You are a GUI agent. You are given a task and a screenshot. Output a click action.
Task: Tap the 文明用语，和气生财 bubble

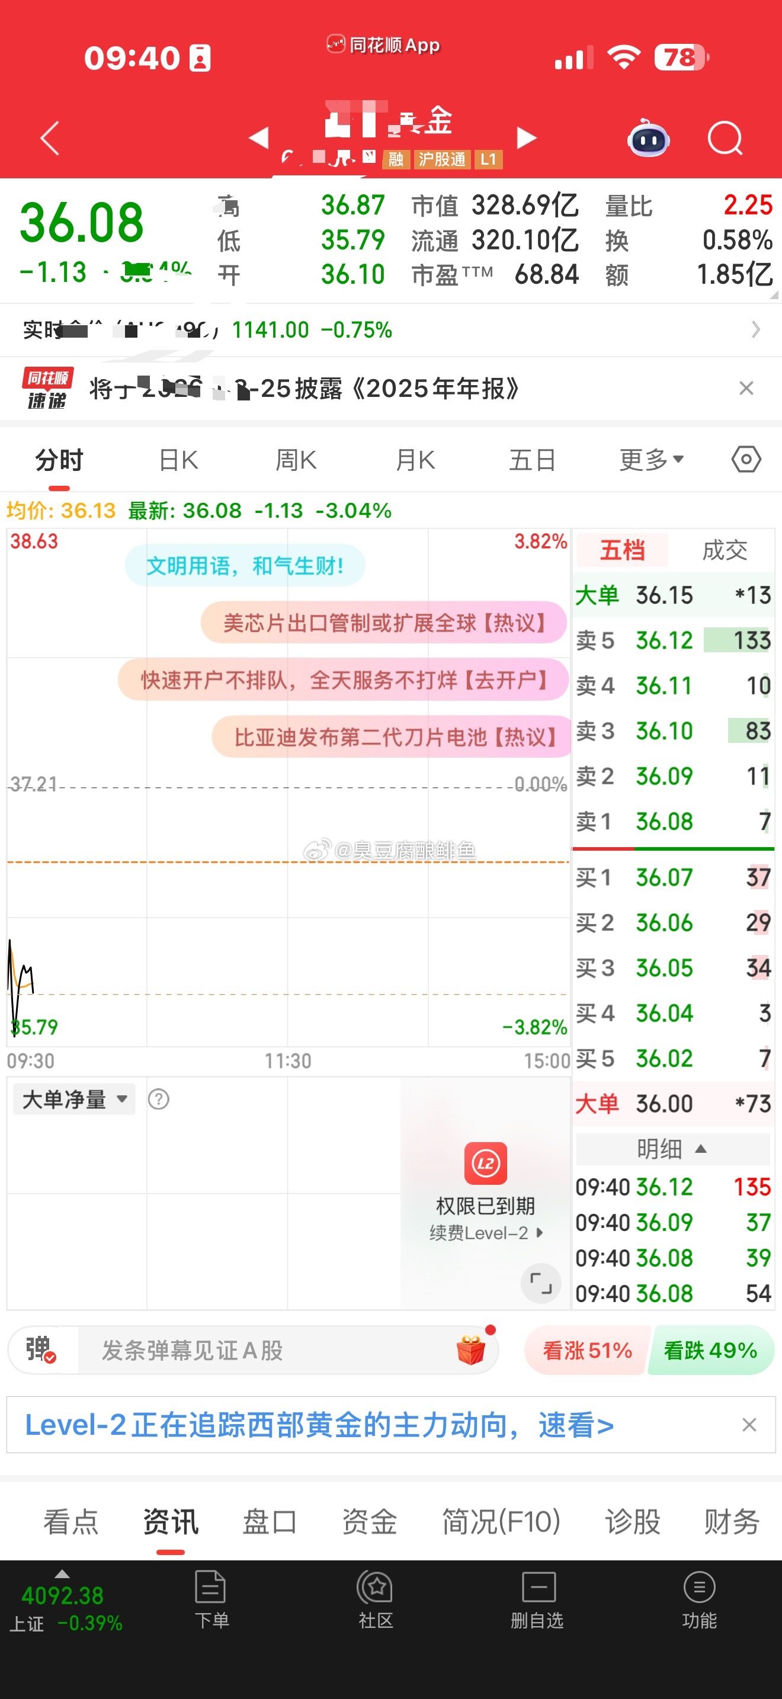[245, 565]
